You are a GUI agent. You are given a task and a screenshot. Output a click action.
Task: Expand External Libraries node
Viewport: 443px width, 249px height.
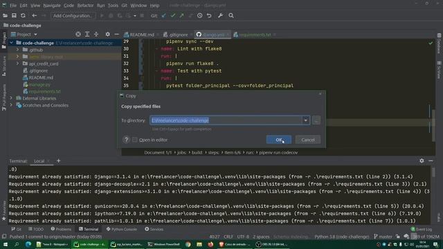click(11, 98)
